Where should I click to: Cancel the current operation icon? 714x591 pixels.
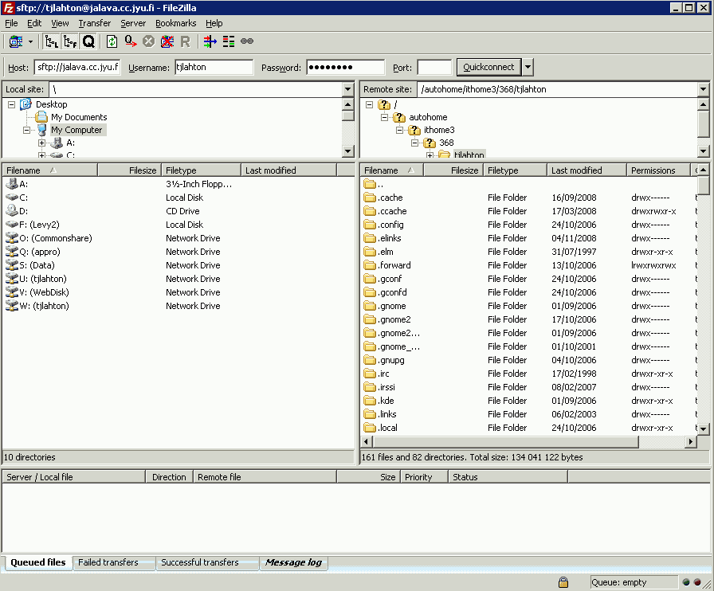click(148, 42)
